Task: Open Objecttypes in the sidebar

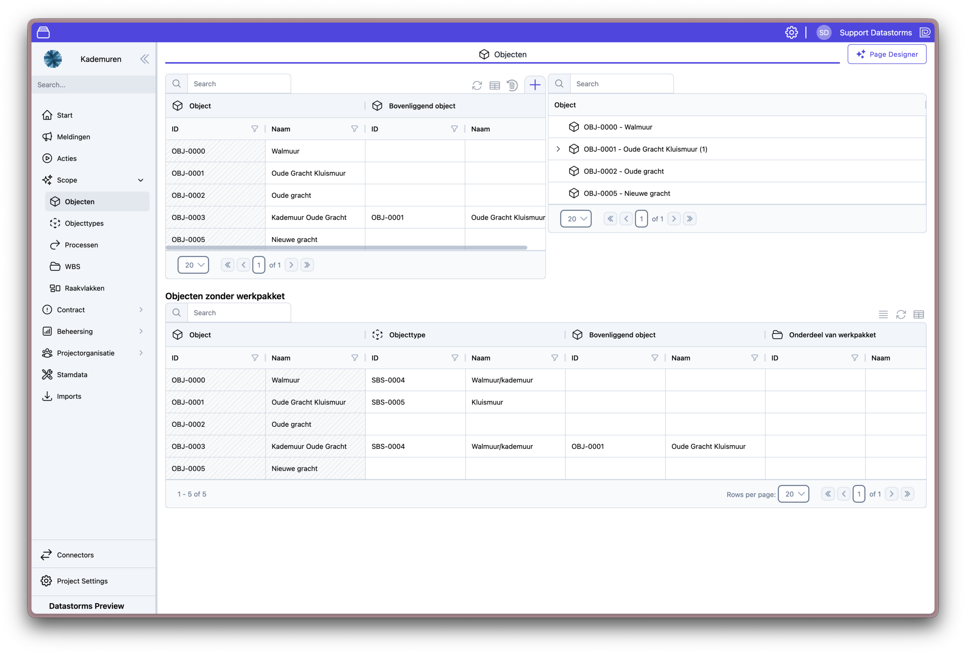Action: coord(84,224)
